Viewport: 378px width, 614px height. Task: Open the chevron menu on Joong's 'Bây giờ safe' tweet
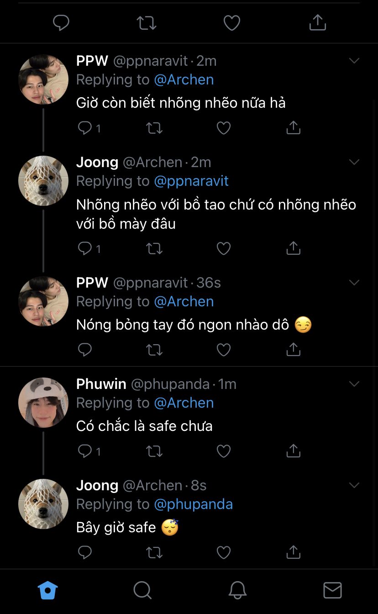tap(354, 485)
